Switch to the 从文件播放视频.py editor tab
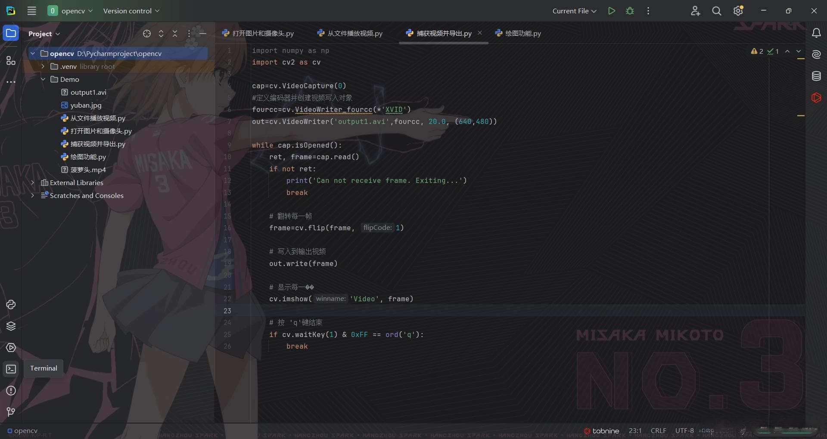827x439 pixels. 350,33
